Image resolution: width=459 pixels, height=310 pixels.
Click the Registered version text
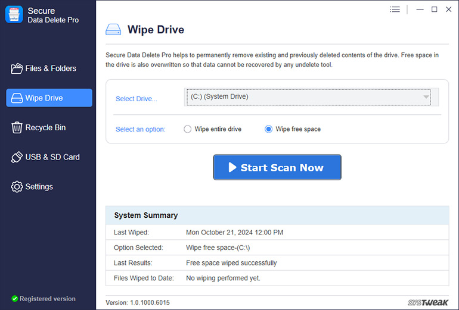[48, 299]
